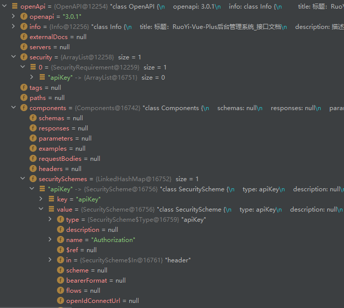Select the bearerFormat = null row
Viewport: 344px width, 308px height.
(172, 280)
